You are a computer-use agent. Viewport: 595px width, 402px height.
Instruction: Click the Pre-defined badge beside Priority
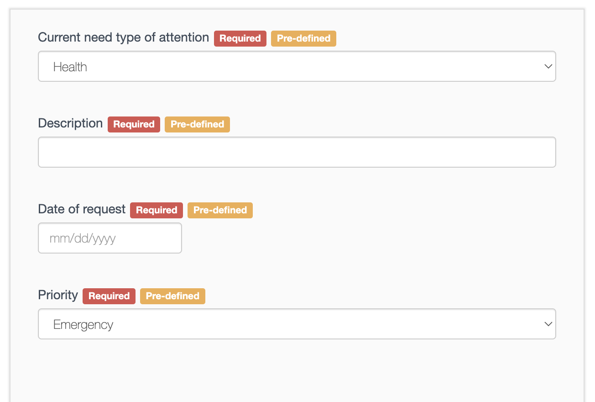172,296
